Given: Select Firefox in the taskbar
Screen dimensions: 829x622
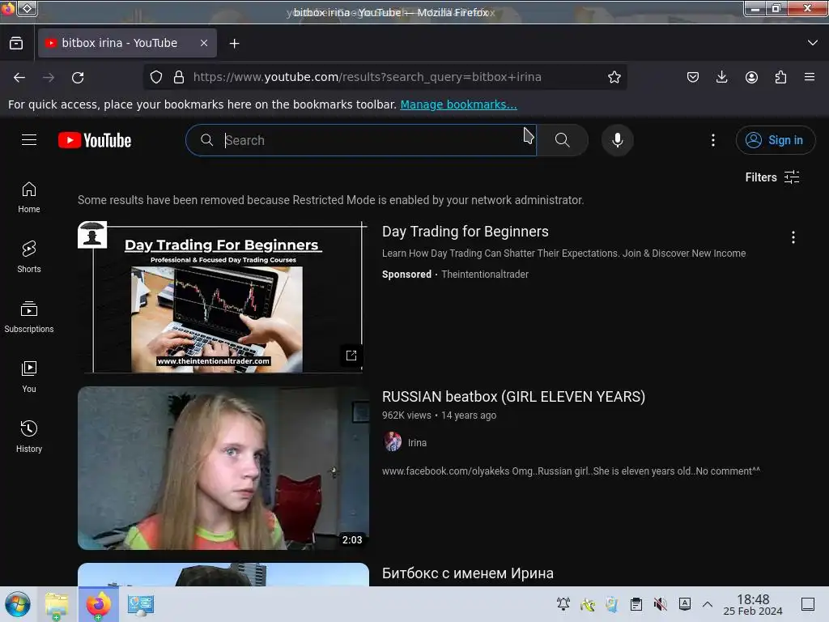Looking at the screenshot, I should (99, 604).
